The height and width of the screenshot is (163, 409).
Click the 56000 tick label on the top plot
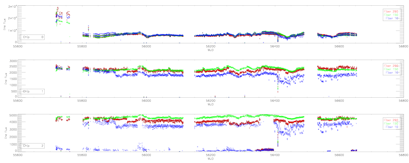[x=146, y=46]
